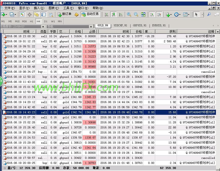The width and height of the screenshot is (220, 171).
Task: Open the Strategy Tester magnifier icon
Action: click(51, 14)
